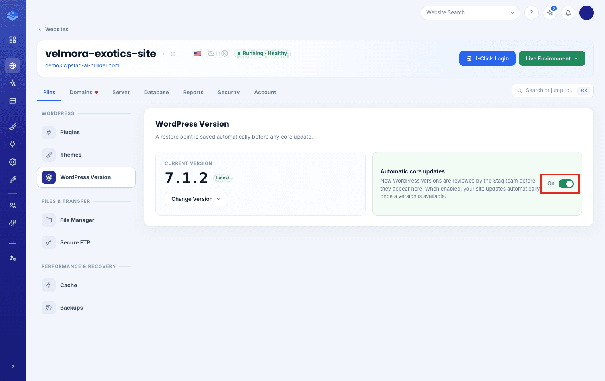Click the US flag location icon

198,53
